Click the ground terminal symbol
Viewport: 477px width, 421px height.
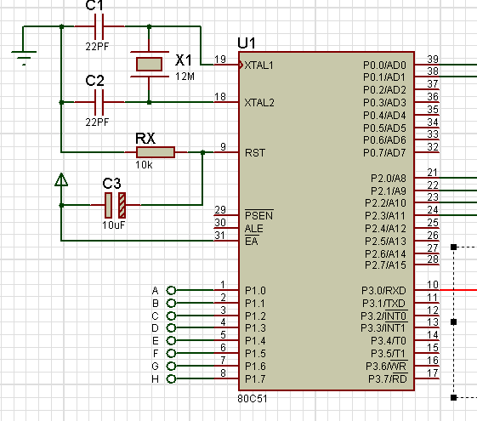pos(24,58)
